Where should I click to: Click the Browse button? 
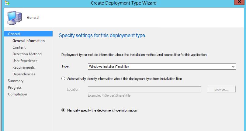pyautogui.click(x=221, y=89)
